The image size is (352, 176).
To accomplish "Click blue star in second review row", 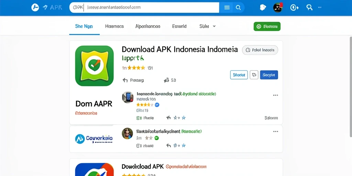I will pos(184,145).
